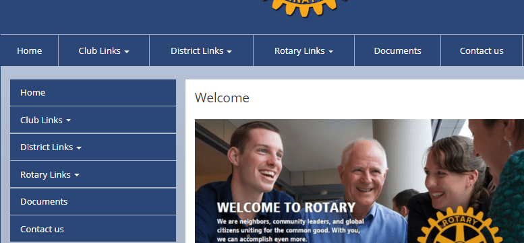
Task: Click the Rotary gear emblem on the banner
Action: [460, 225]
